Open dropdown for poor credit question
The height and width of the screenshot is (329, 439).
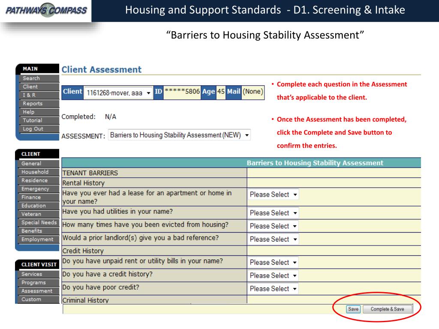[x=273, y=289]
